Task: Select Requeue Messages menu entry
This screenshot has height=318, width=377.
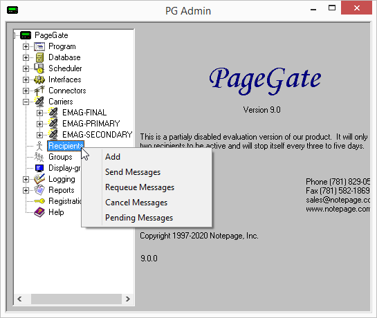Action: pyautogui.click(x=147, y=187)
